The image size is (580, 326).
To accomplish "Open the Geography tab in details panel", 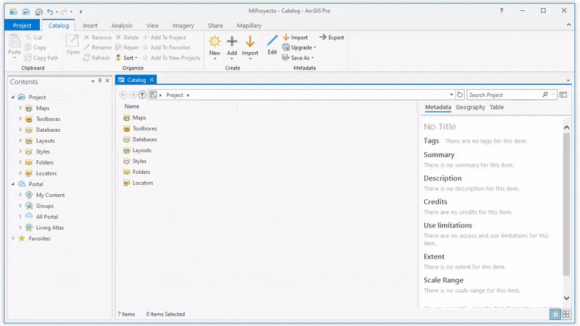I will point(470,107).
